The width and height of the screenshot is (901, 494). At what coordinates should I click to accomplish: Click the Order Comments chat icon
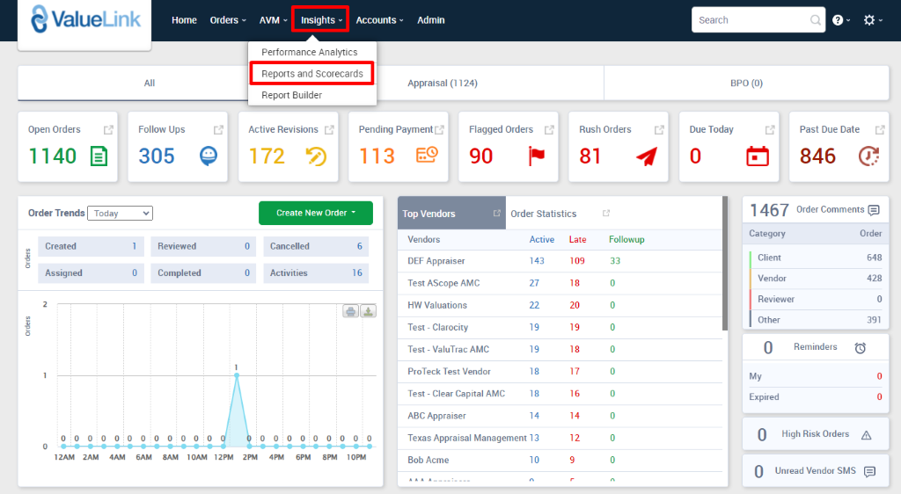click(874, 210)
